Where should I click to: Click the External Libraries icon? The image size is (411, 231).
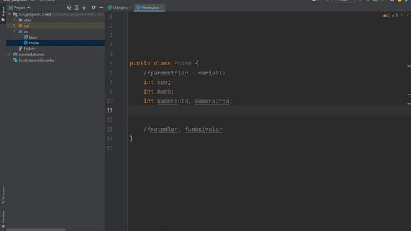(x=15, y=54)
